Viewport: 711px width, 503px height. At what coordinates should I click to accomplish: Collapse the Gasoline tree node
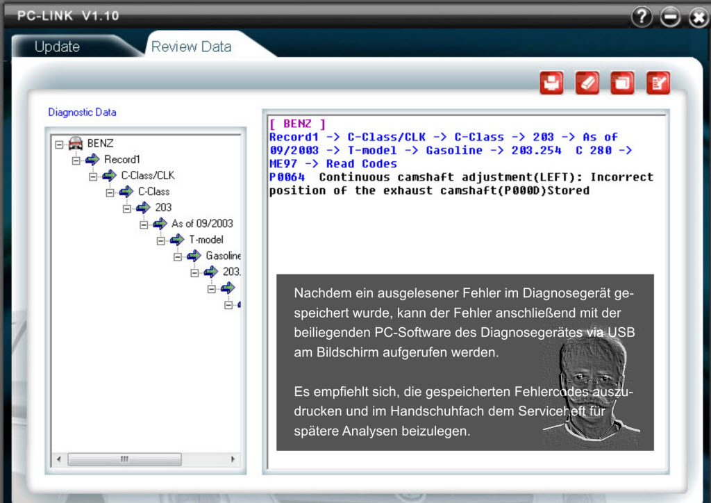178,257
